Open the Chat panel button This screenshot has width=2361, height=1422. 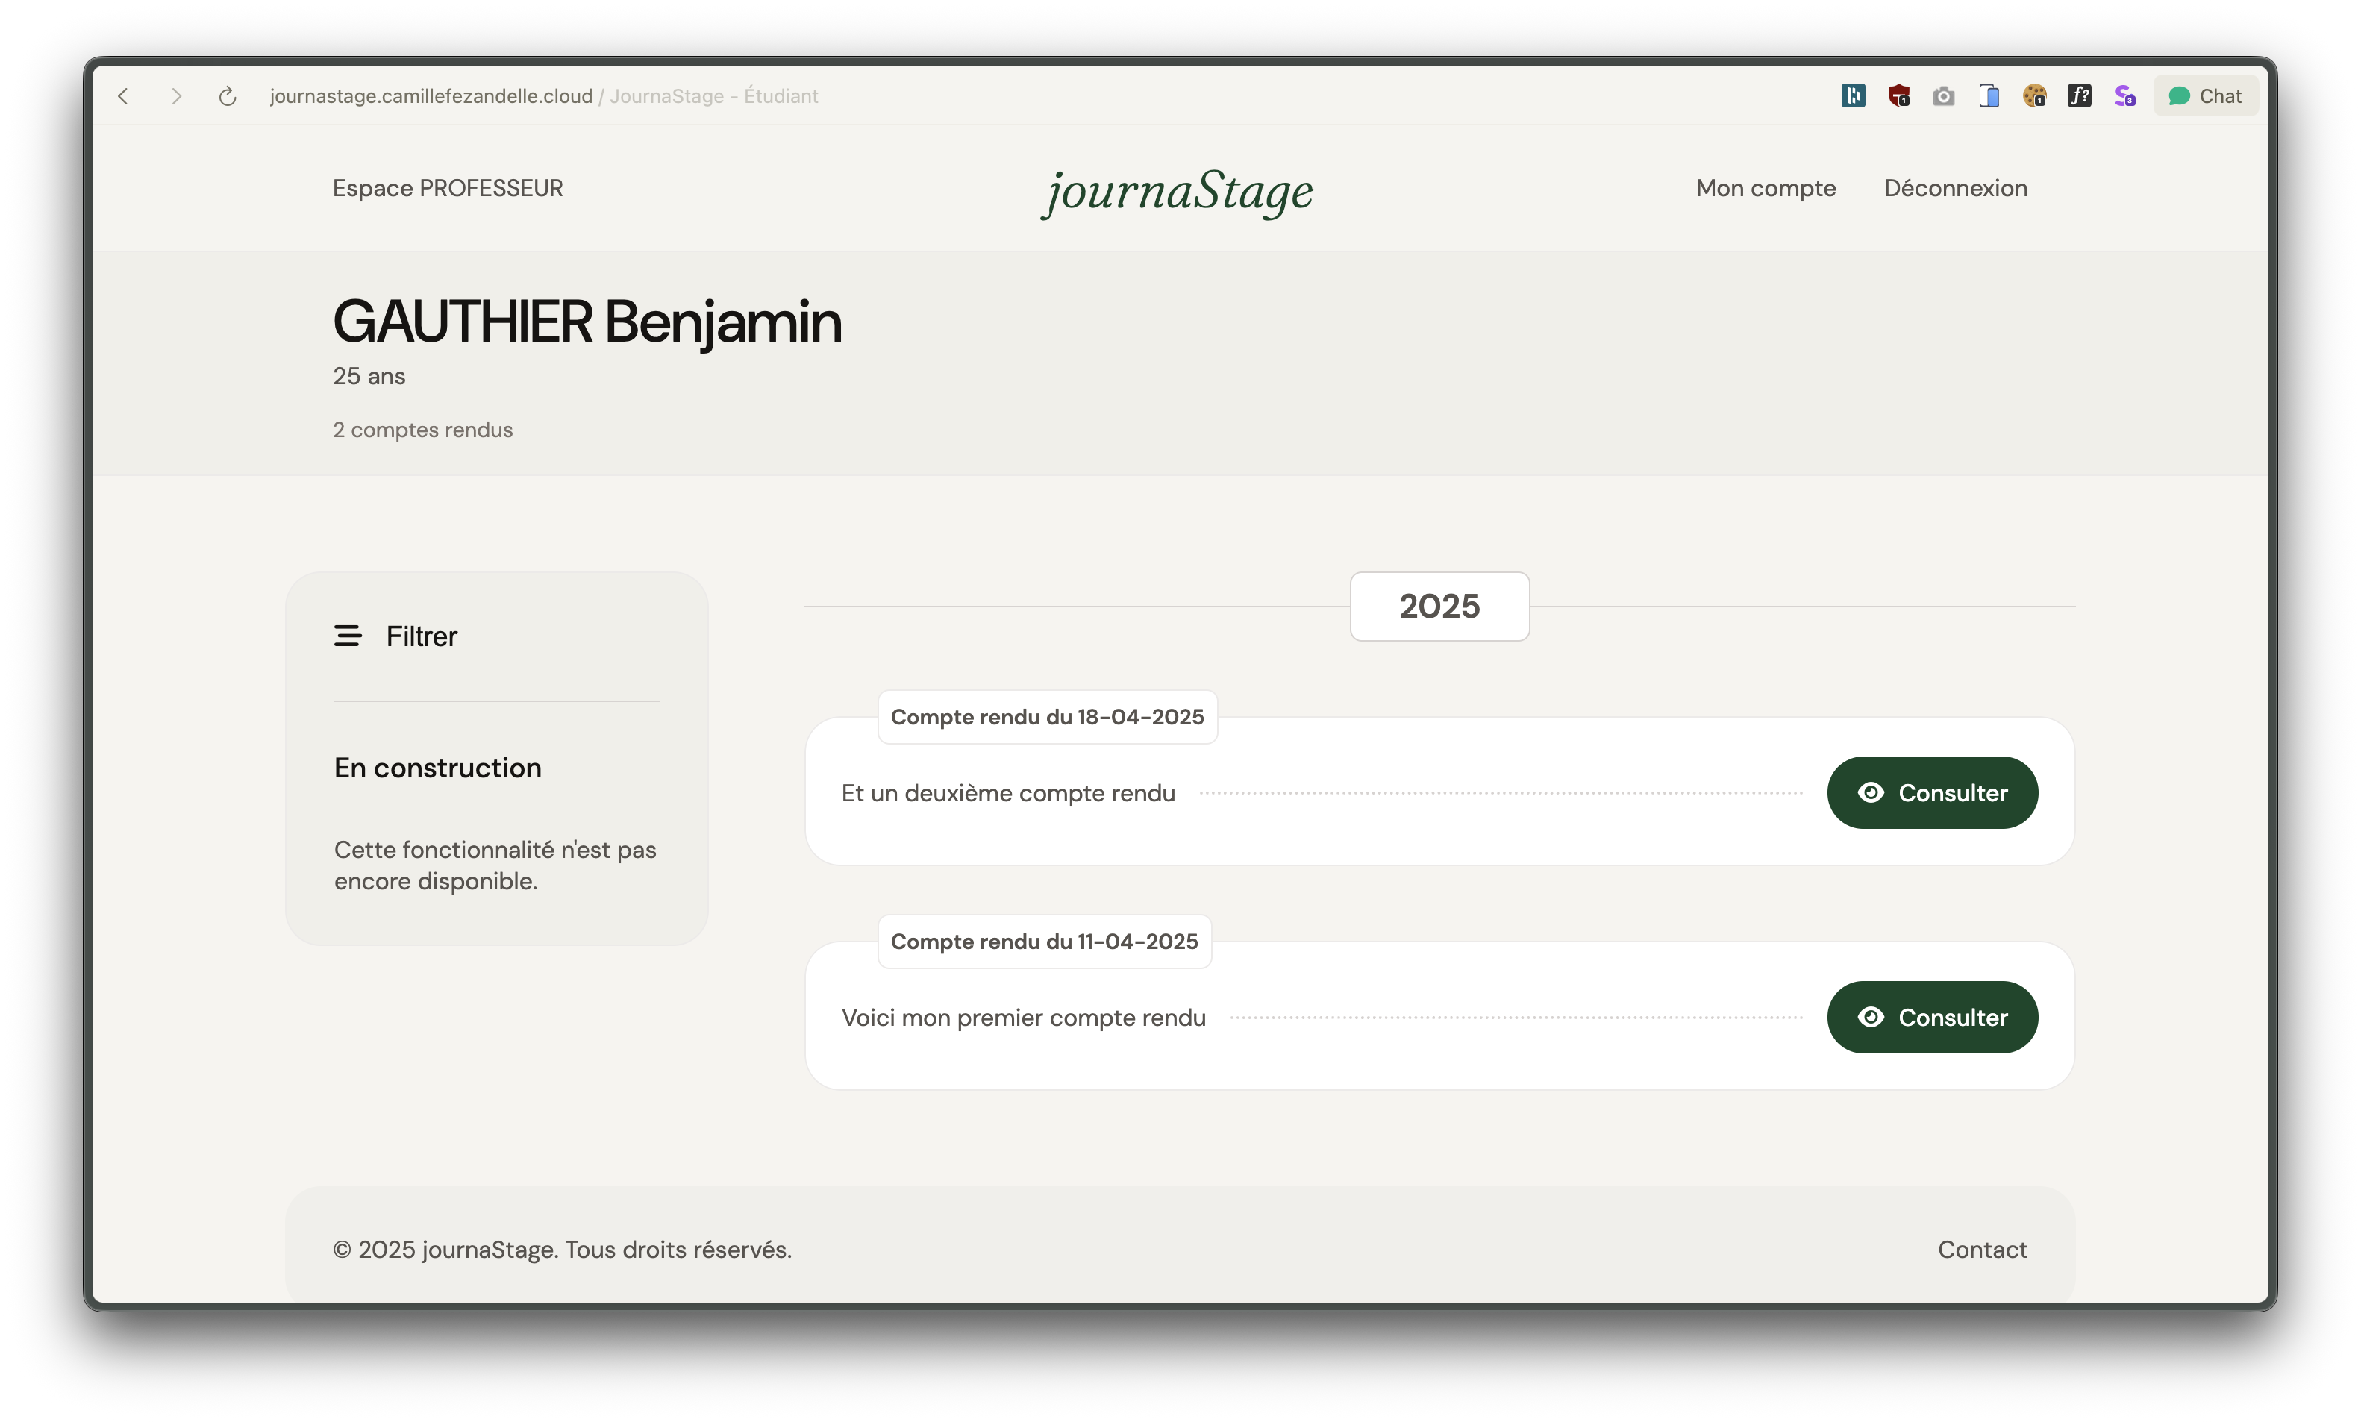tap(2205, 95)
